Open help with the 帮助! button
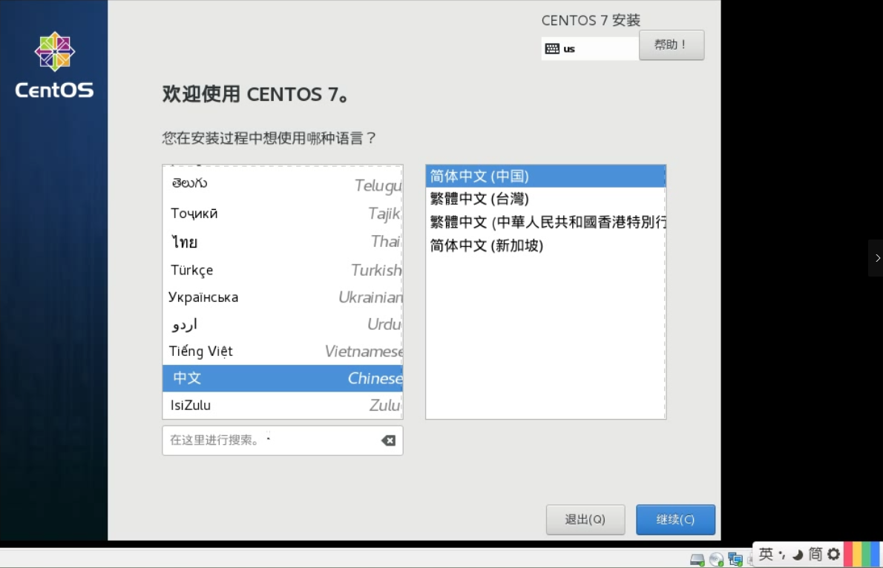The height and width of the screenshot is (568, 883). pyautogui.click(x=671, y=45)
